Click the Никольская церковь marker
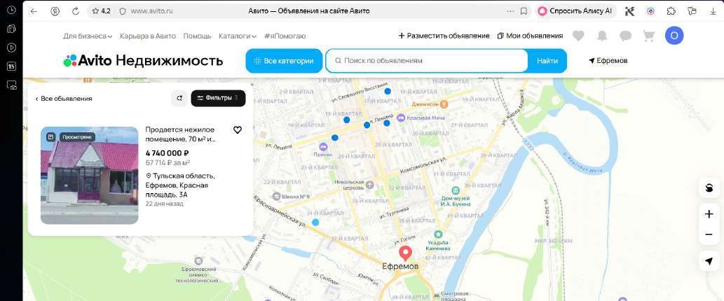Screen dimensions: 724x301 point(369,185)
